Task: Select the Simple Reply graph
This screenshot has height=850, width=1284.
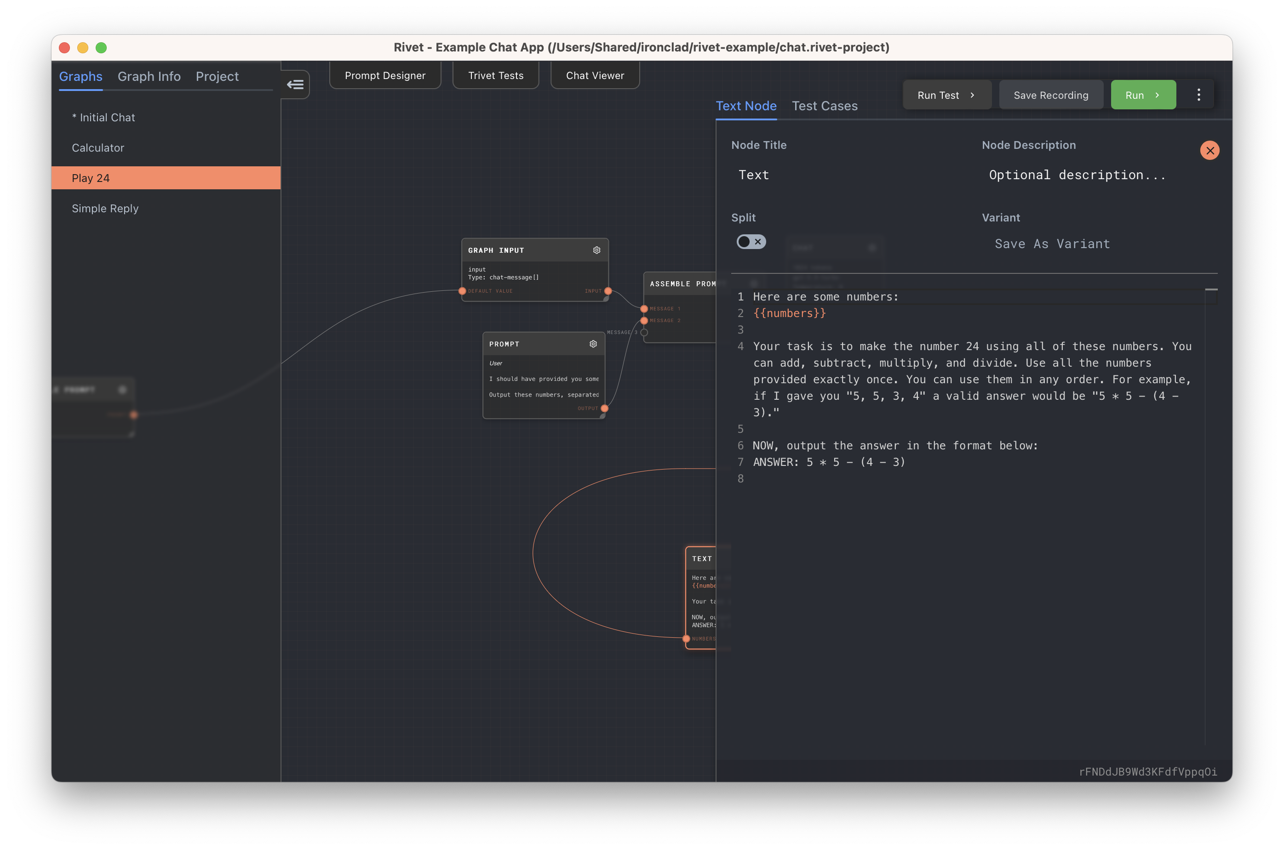Action: [x=166, y=209]
